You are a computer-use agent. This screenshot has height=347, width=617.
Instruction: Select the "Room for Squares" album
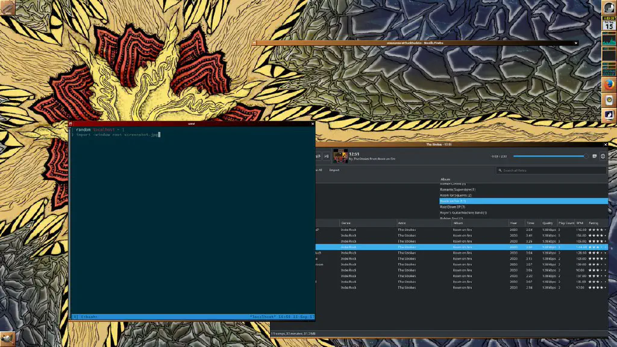pos(456,195)
